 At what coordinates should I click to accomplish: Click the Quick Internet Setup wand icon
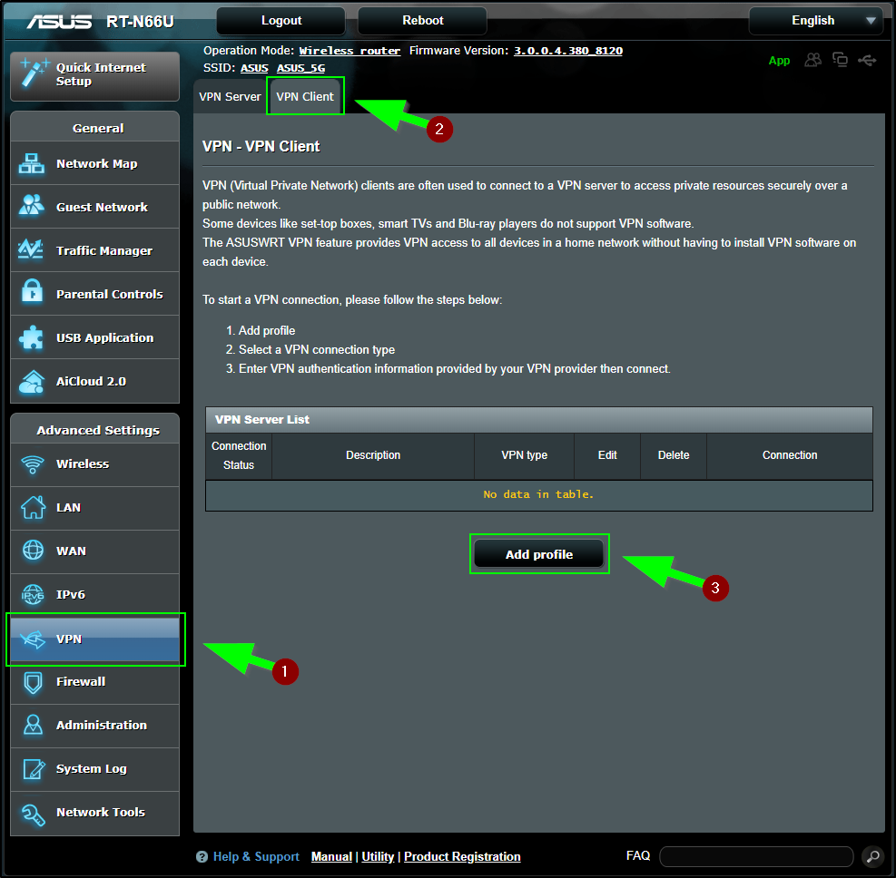pos(34,73)
